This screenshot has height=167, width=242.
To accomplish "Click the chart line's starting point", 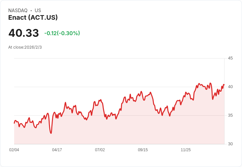I will pos(14,123).
